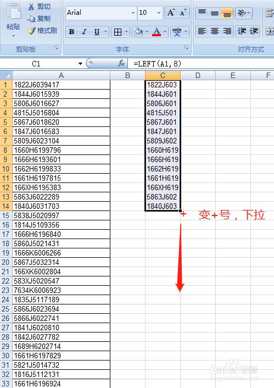Toggle Underline formatting

pos(97,32)
